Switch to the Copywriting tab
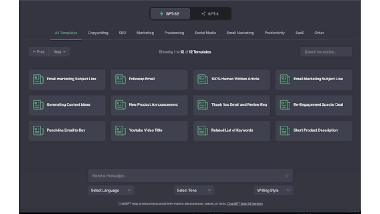The image size is (380, 214). click(98, 33)
